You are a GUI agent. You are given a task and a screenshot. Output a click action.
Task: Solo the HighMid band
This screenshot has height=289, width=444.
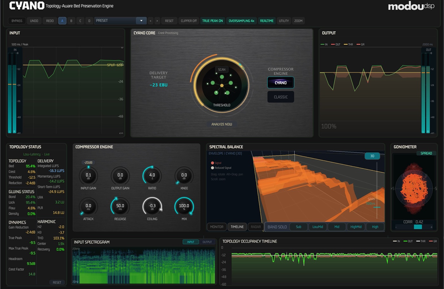tap(356, 227)
